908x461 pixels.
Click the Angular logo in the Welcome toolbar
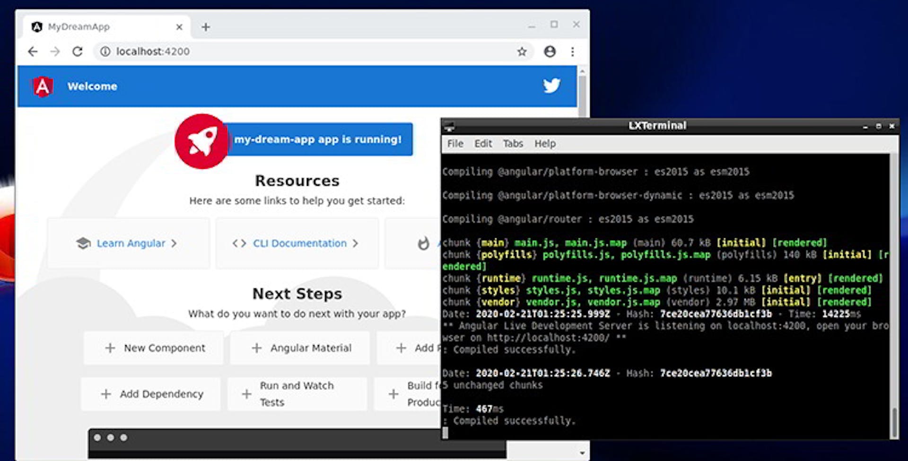coord(43,87)
